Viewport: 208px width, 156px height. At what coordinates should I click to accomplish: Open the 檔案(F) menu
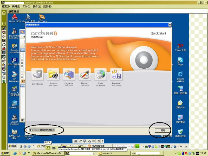6,6
